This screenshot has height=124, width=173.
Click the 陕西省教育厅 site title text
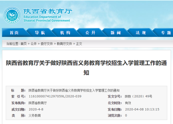tap(48, 11)
